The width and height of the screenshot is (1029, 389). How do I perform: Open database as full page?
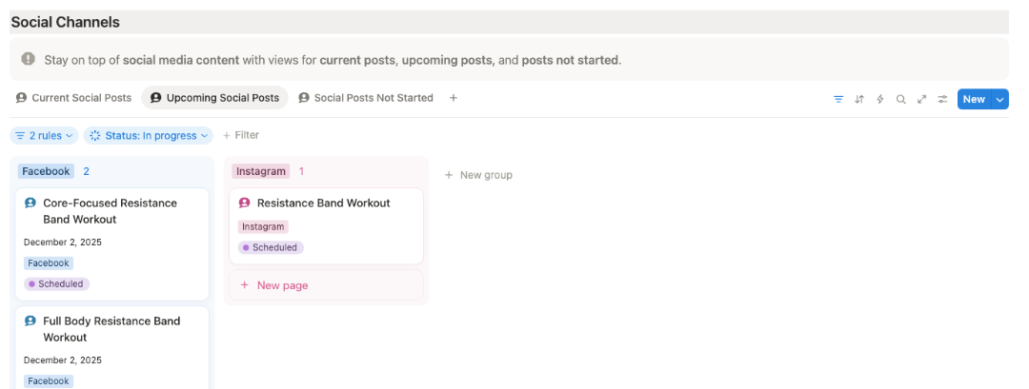(x=922, y=99)
